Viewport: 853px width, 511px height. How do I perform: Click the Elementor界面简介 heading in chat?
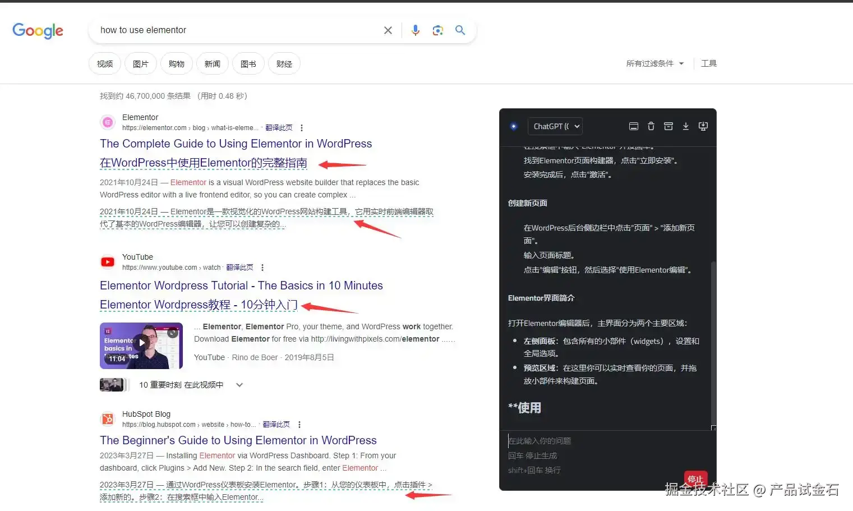tap(541, 298)
